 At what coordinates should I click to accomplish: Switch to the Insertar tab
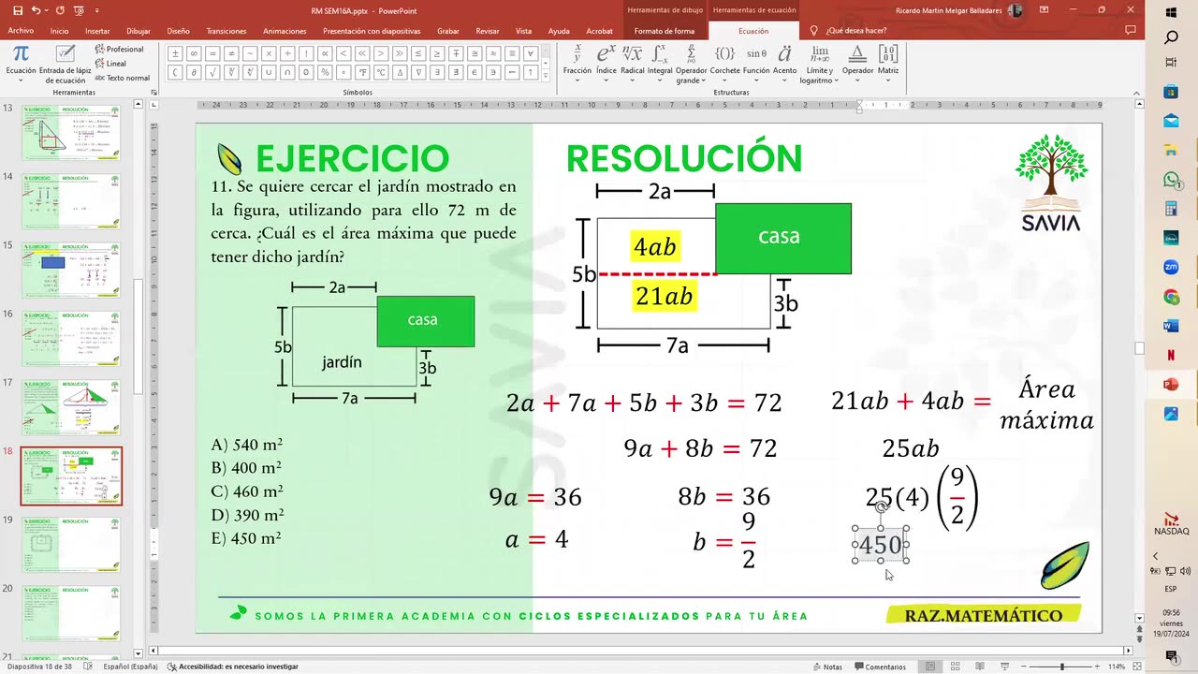pos(97,31)
